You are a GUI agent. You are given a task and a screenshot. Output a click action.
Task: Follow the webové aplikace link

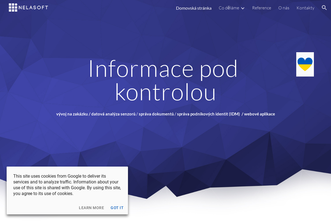(260, 114)
